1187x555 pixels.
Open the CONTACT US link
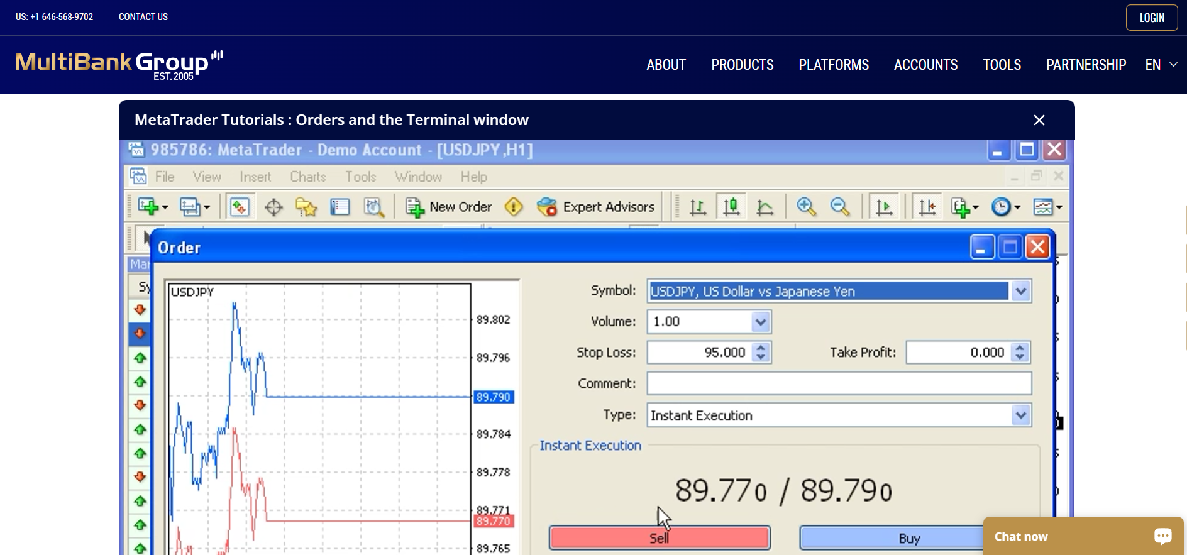tap(143, 17)
